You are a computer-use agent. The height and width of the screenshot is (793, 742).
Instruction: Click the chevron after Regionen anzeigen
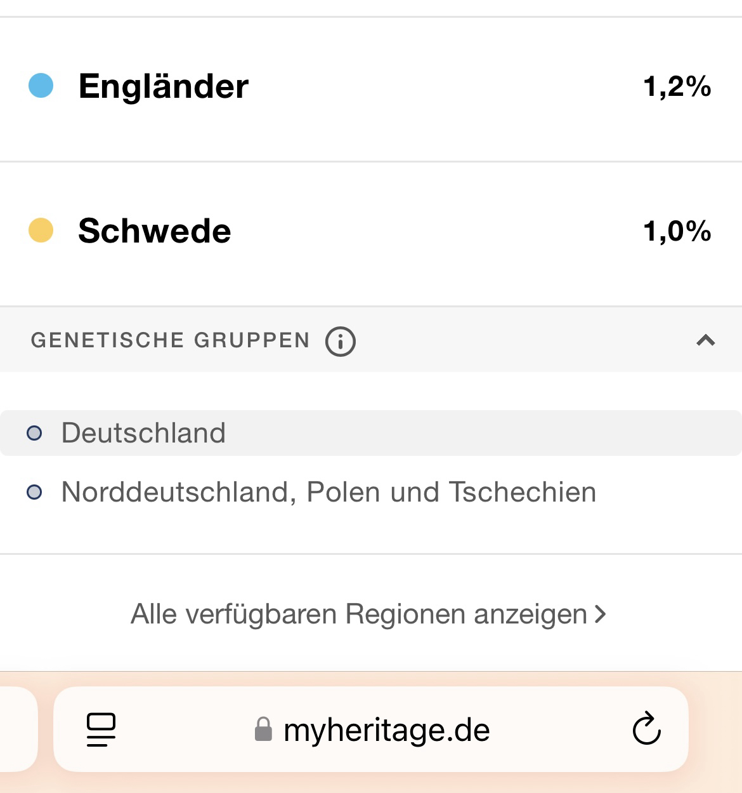pos(600,614)
